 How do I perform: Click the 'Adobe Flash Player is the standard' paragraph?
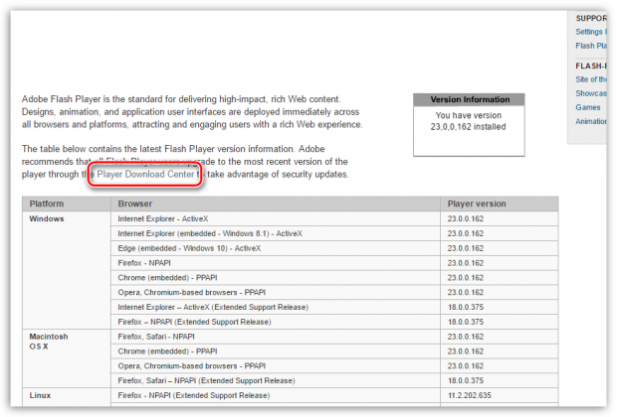pyautogui.click(x=192, y=112)
